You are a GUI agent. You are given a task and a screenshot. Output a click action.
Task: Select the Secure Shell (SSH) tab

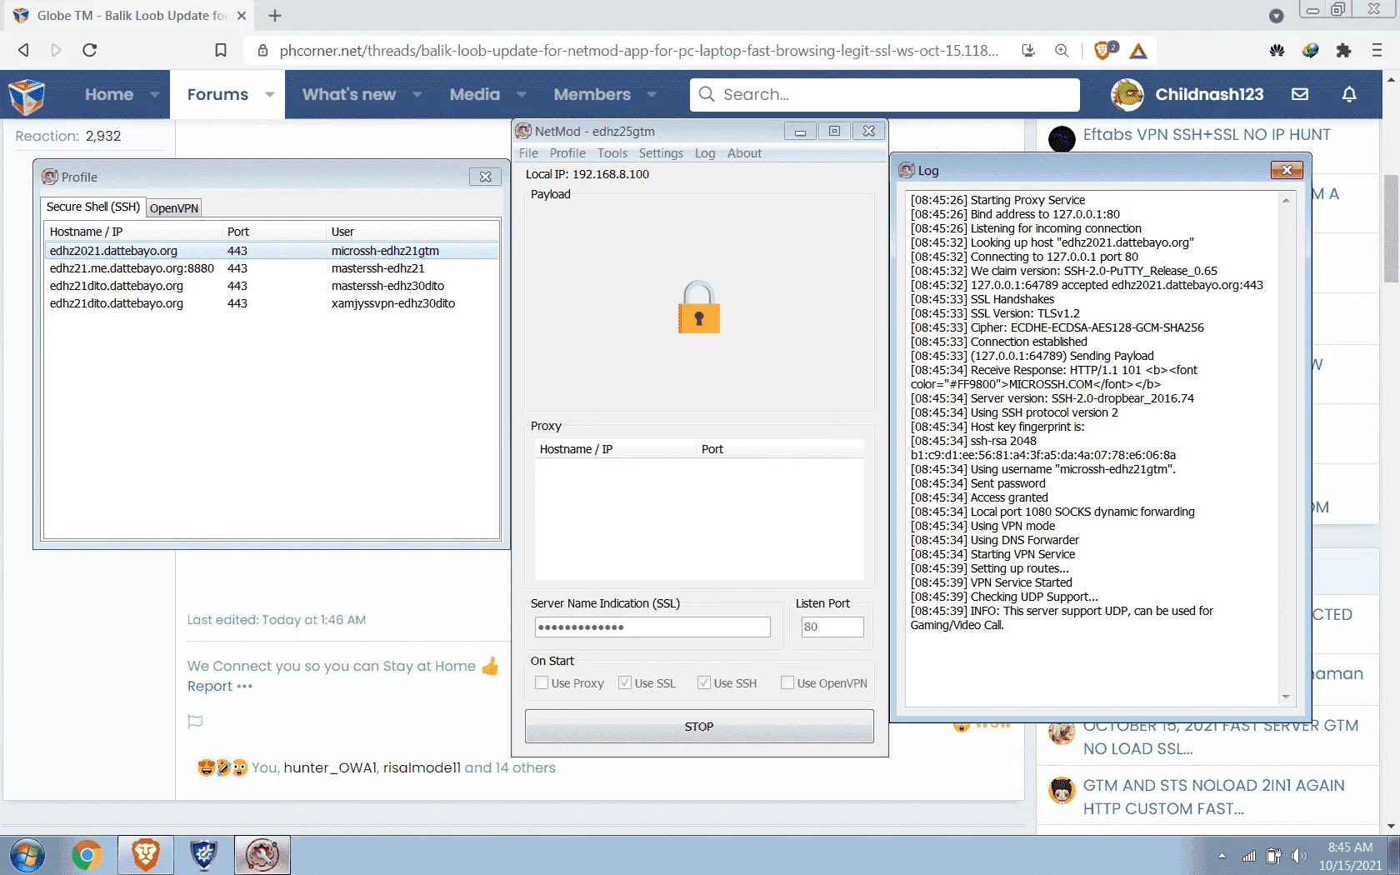[93, 207]
